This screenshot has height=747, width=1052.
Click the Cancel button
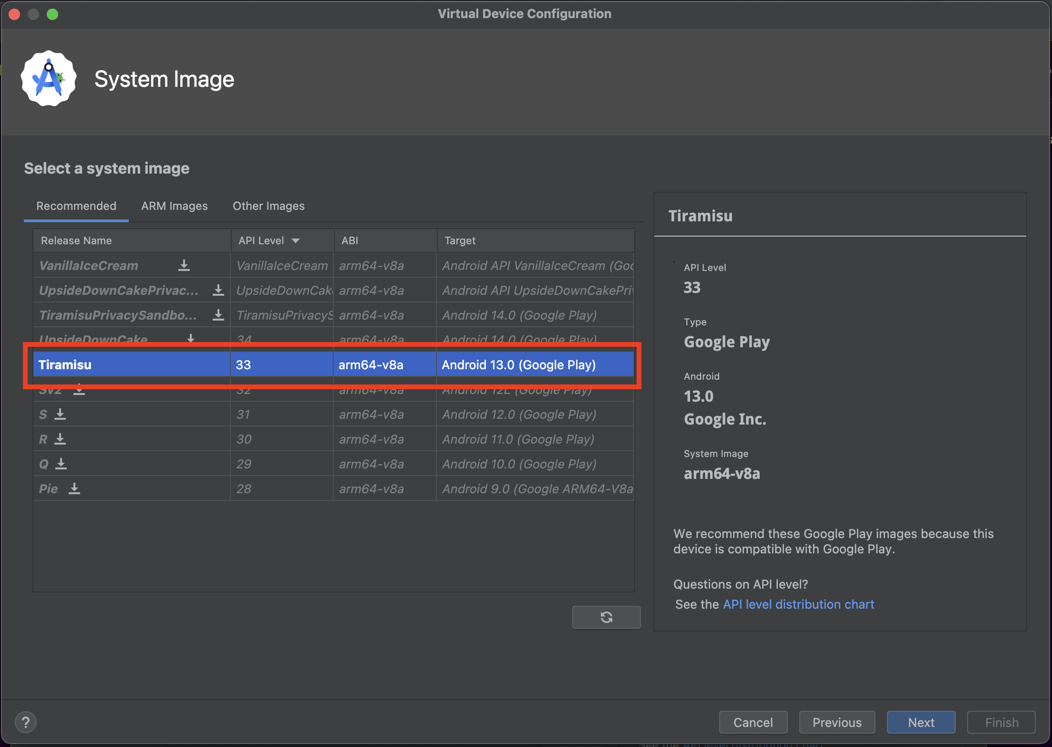(x=753, y=722)
